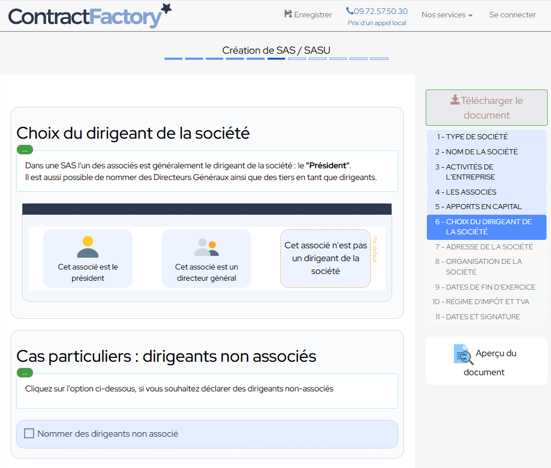The width and height of the screenshot is (551, 468).
Task: Click the president person icon
Action: pyautogui.click(x=88, y=247)
